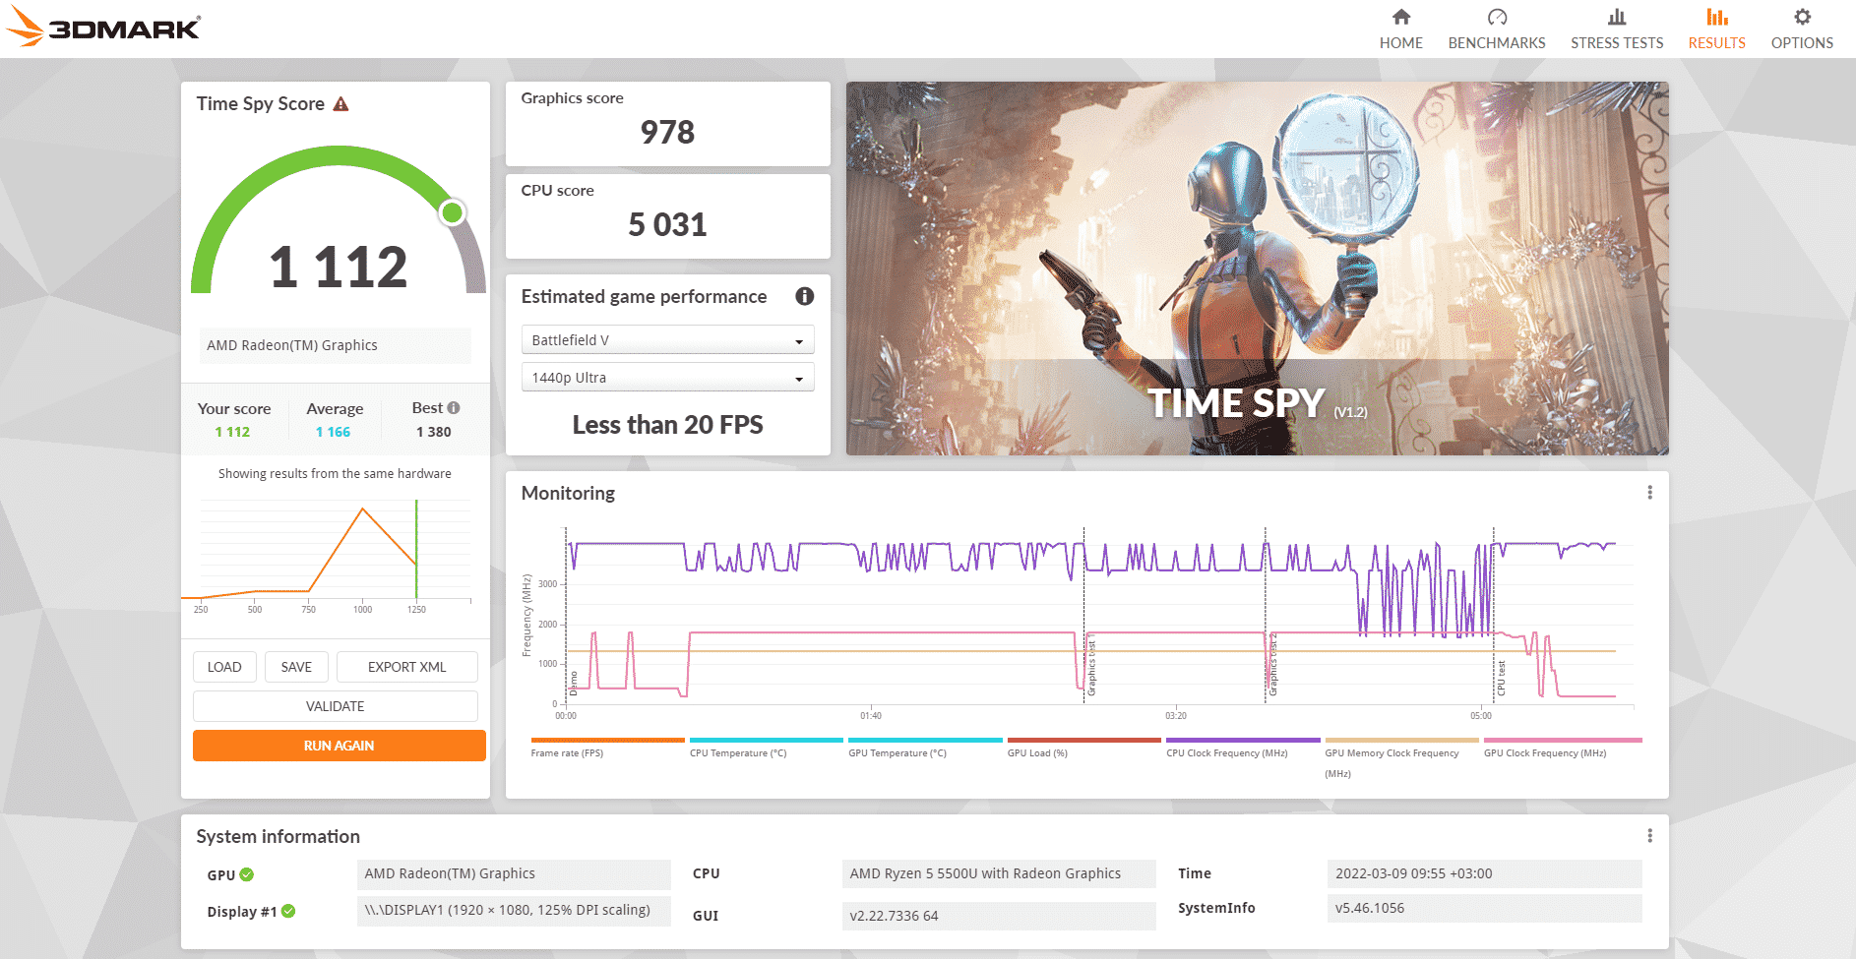Screen dimensions: 1856x959
Task: Click the green GPU validation checkmark icon
Action: click(247, 874)
